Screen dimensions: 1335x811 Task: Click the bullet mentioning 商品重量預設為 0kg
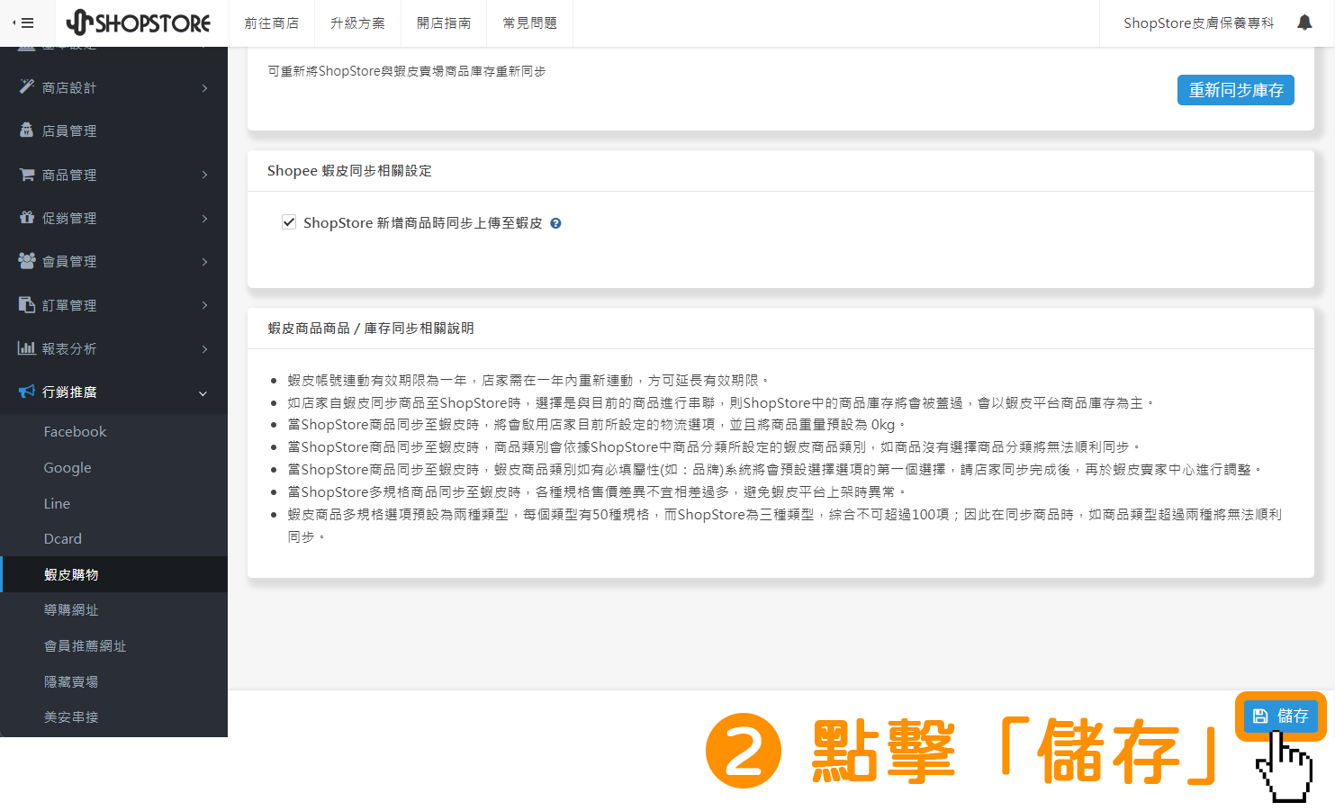coord(597,425)
